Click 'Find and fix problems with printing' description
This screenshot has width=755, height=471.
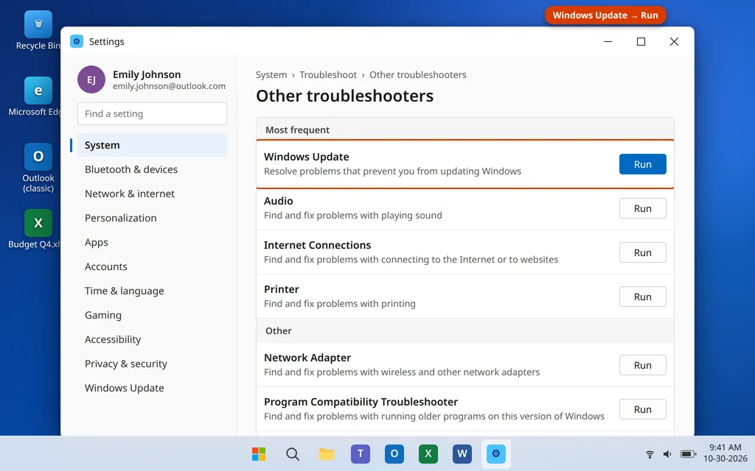point(339,304)
